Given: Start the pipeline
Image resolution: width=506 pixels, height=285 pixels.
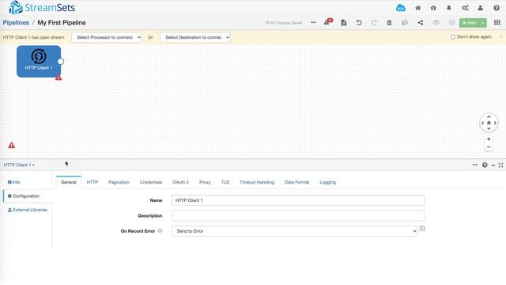Looking at the screenshot, I should (x=469, y=23).
